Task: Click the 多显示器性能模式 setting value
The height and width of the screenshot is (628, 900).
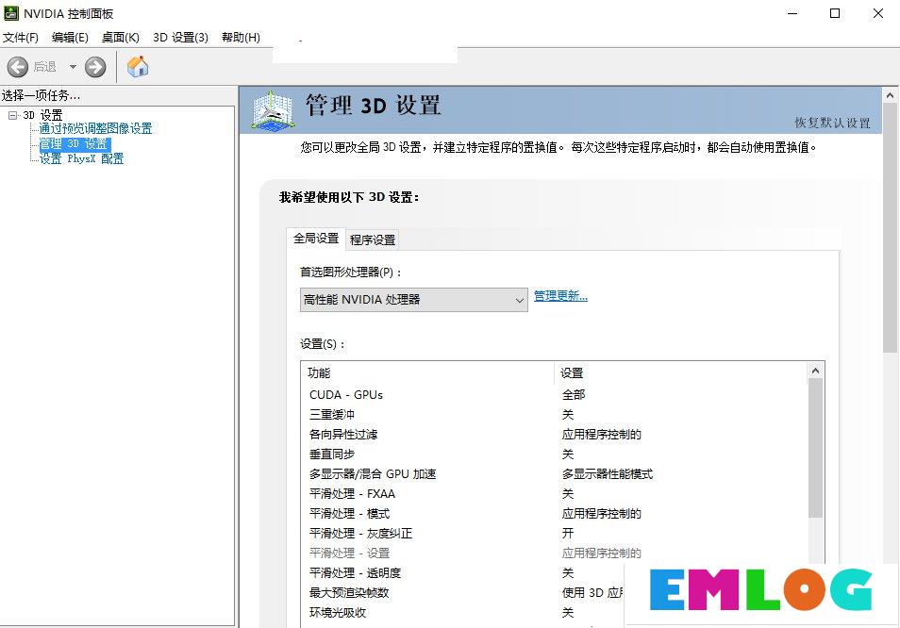Action: pos(608,473)
